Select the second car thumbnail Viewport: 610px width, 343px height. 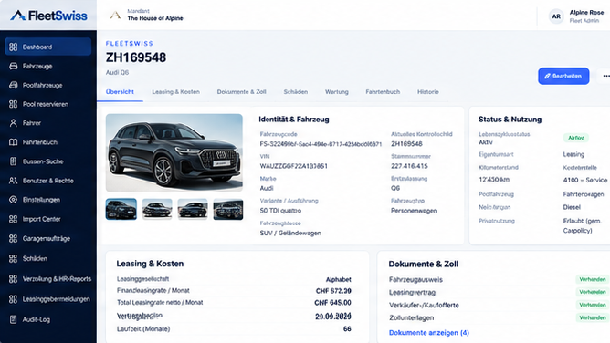157,209
